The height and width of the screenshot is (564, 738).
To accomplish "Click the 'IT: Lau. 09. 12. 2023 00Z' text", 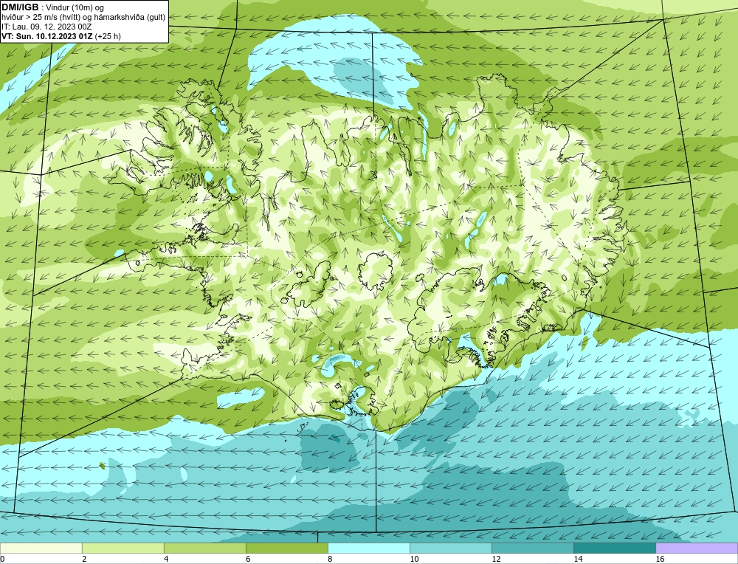I will 46,27.
